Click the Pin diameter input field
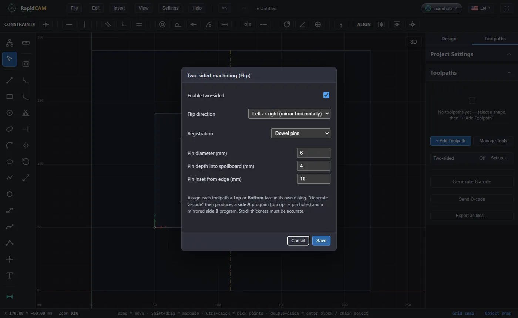518x318 pixels. click(x=314, y=153)
